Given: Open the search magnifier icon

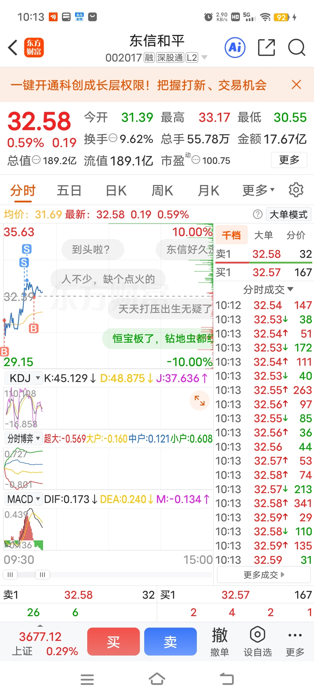Looking at the screenshot, I should click(x=297, y=47).
